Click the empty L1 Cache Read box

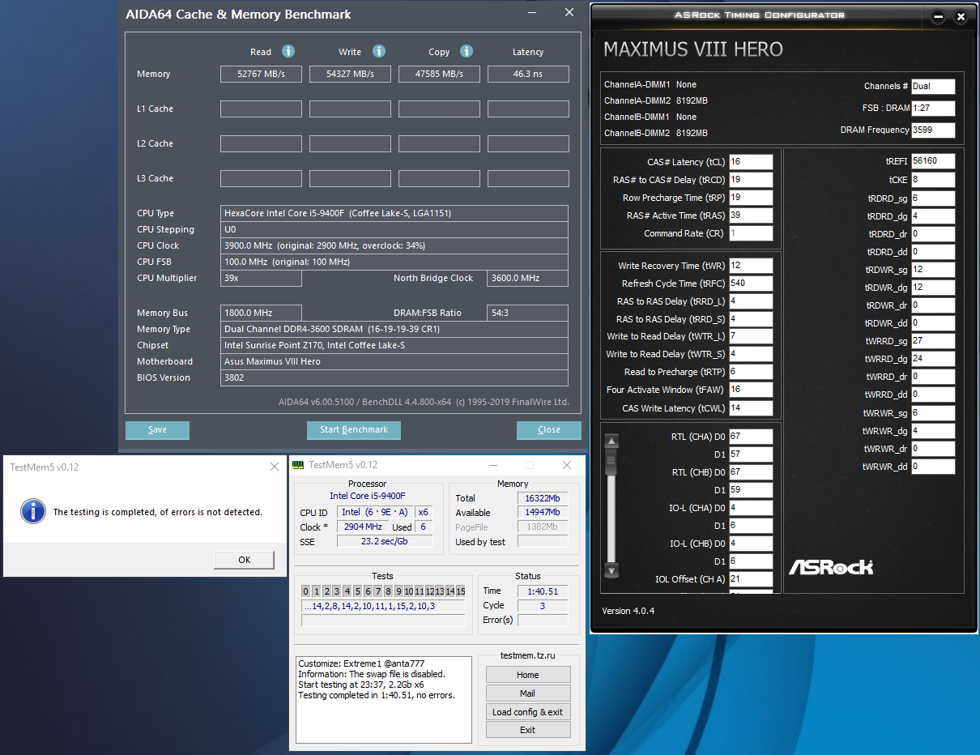click(x=261, y=109)
